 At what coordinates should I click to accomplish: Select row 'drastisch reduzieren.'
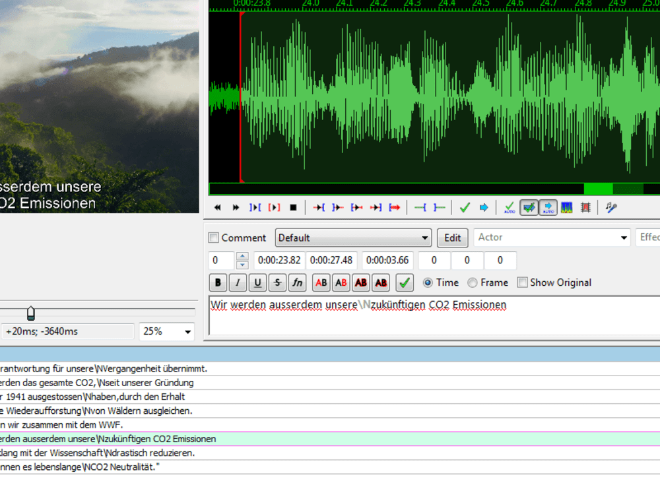point(330,453)
